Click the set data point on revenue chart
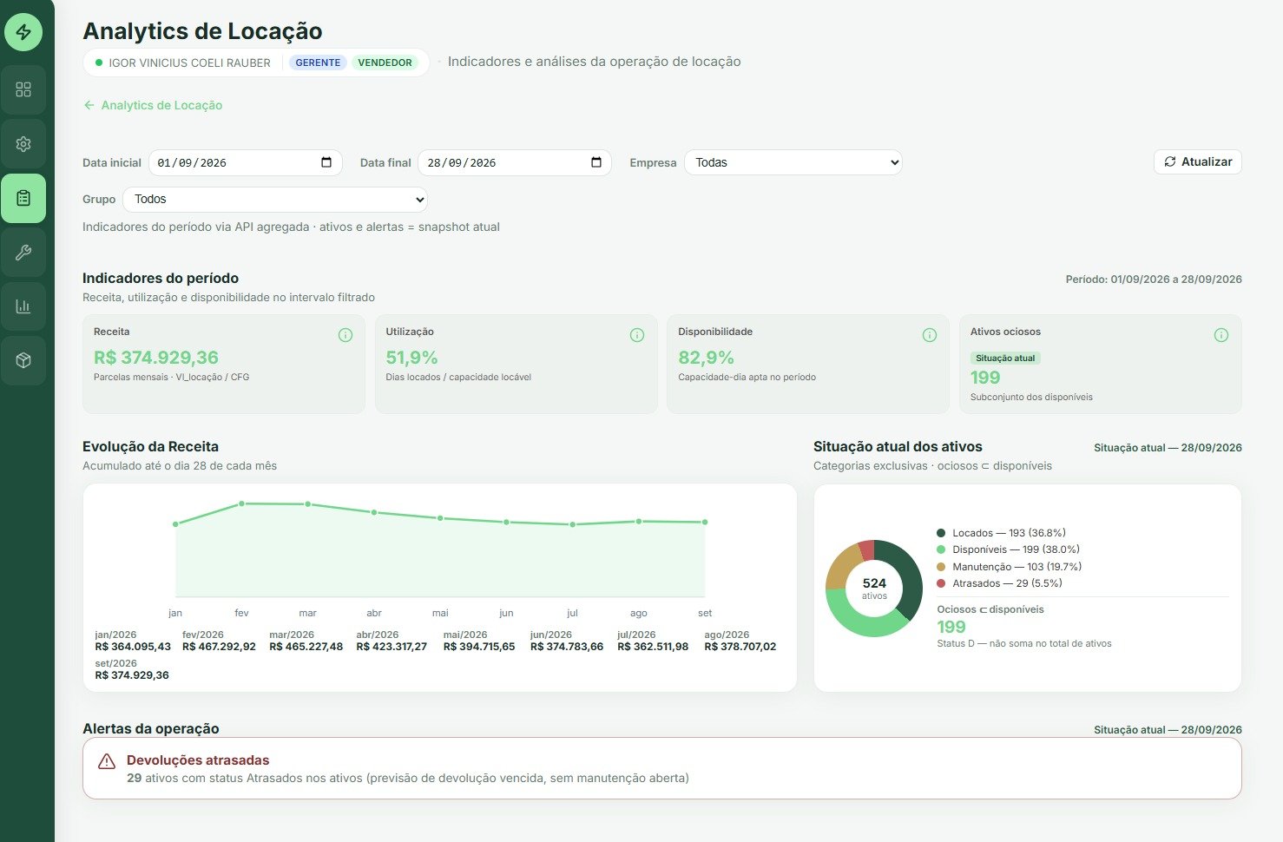Screen dimensions: 1283x842 (705, 522)
